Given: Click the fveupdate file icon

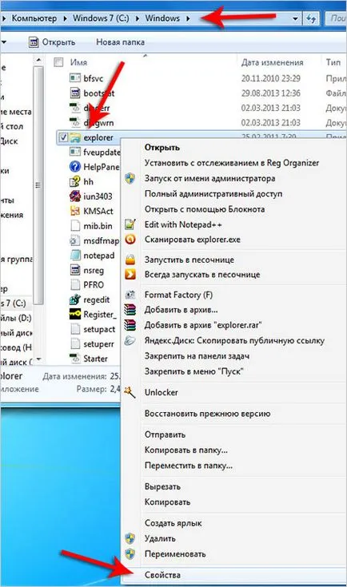Looking at the screenshot, I should pos(75,152).
